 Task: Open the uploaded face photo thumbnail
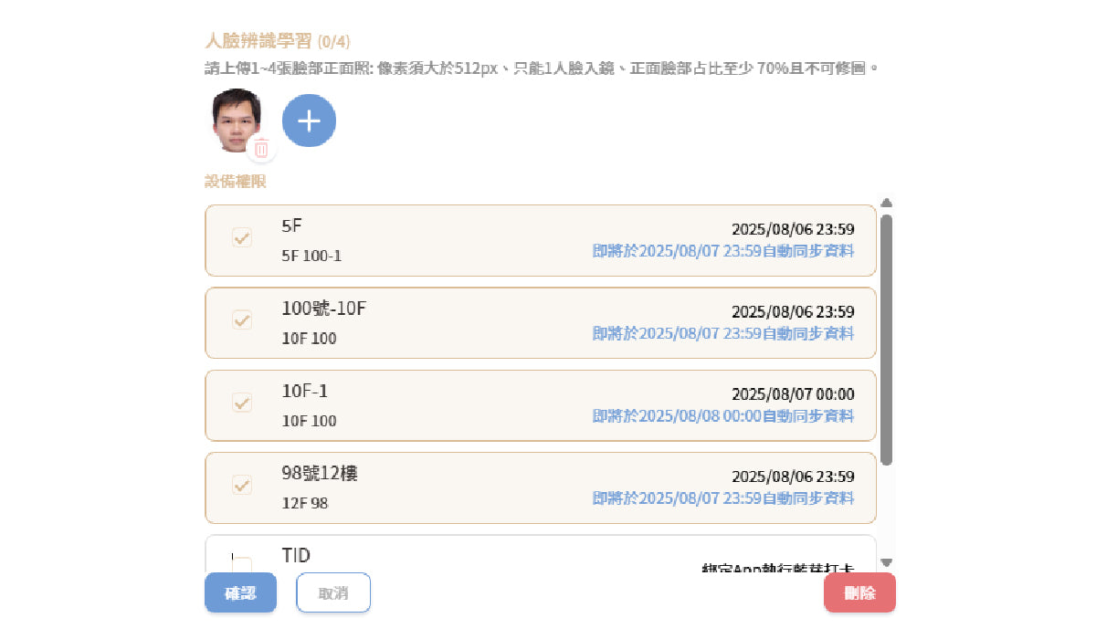236,117
